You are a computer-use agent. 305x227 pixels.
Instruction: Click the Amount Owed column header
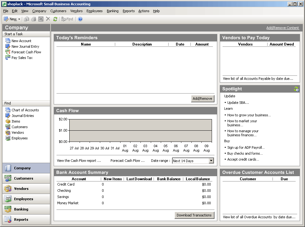(x=282, y=44)
